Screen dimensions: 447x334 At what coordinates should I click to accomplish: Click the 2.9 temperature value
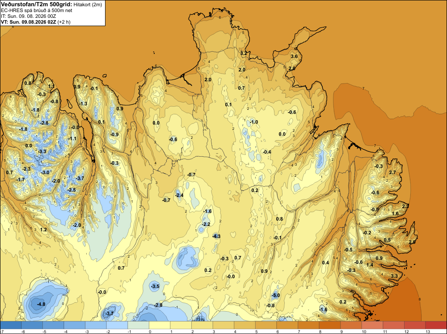click(x=412, y=242)
